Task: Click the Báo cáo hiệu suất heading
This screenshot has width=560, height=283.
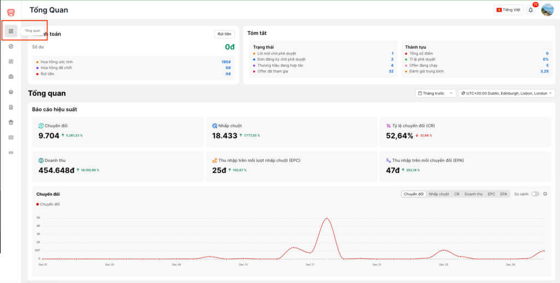Action: pyautogui.click(x=55, y=110)
